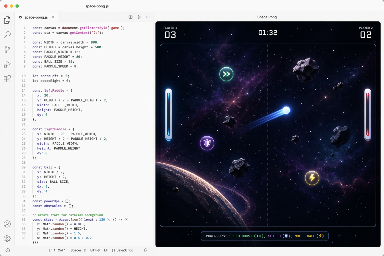
Task: Run the file with the play icon
Action: click(139, 17)
